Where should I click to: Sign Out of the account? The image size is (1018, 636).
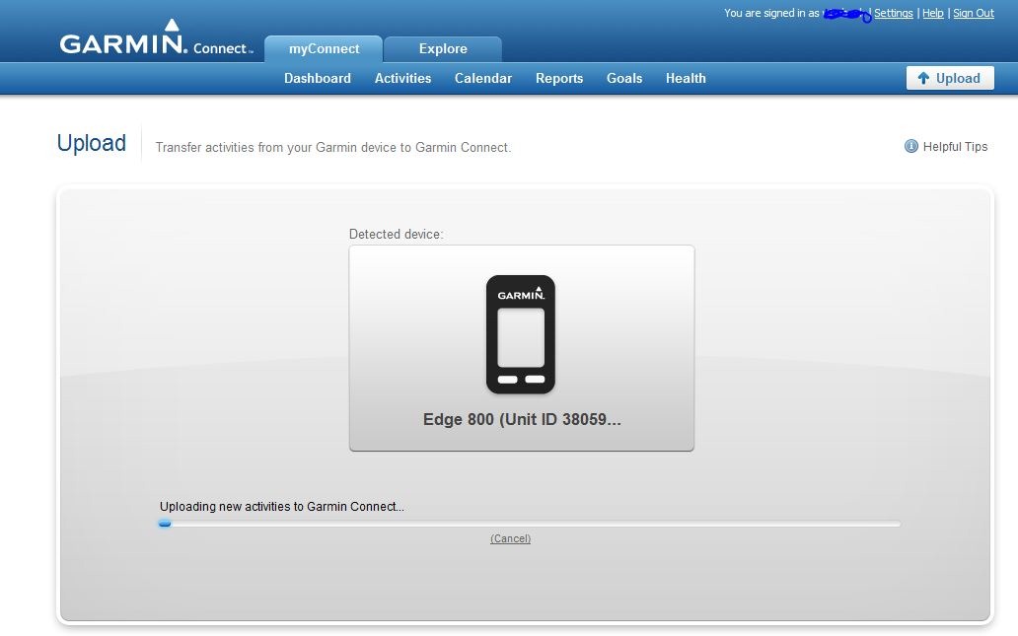[974, 13]
